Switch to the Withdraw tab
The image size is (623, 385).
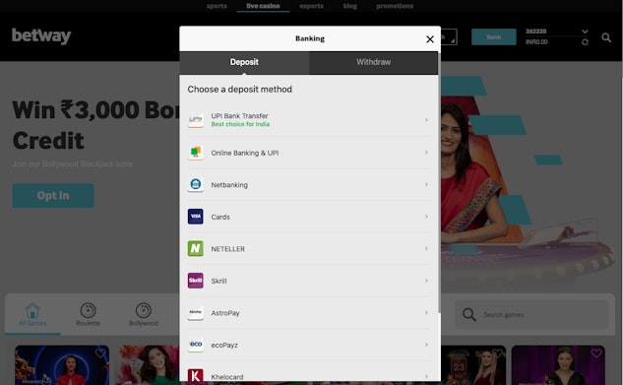tap(373, 62)
